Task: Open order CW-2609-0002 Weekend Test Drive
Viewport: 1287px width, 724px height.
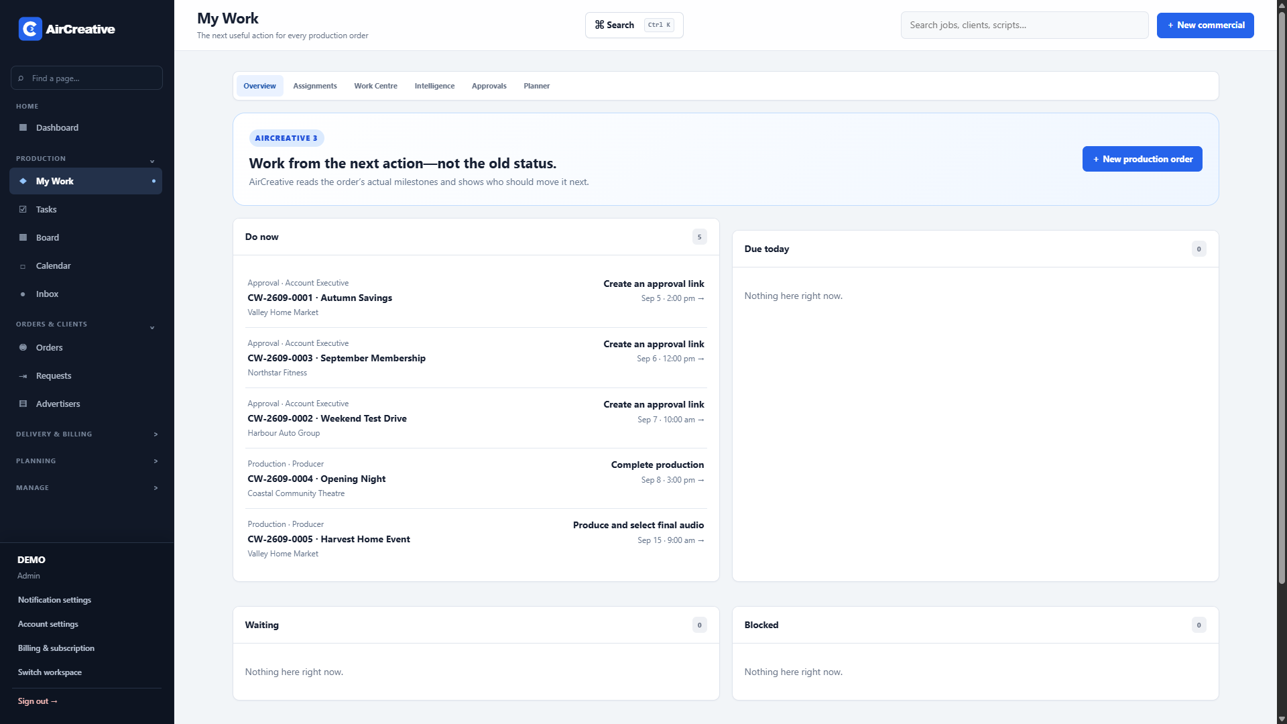Action: 476,418
